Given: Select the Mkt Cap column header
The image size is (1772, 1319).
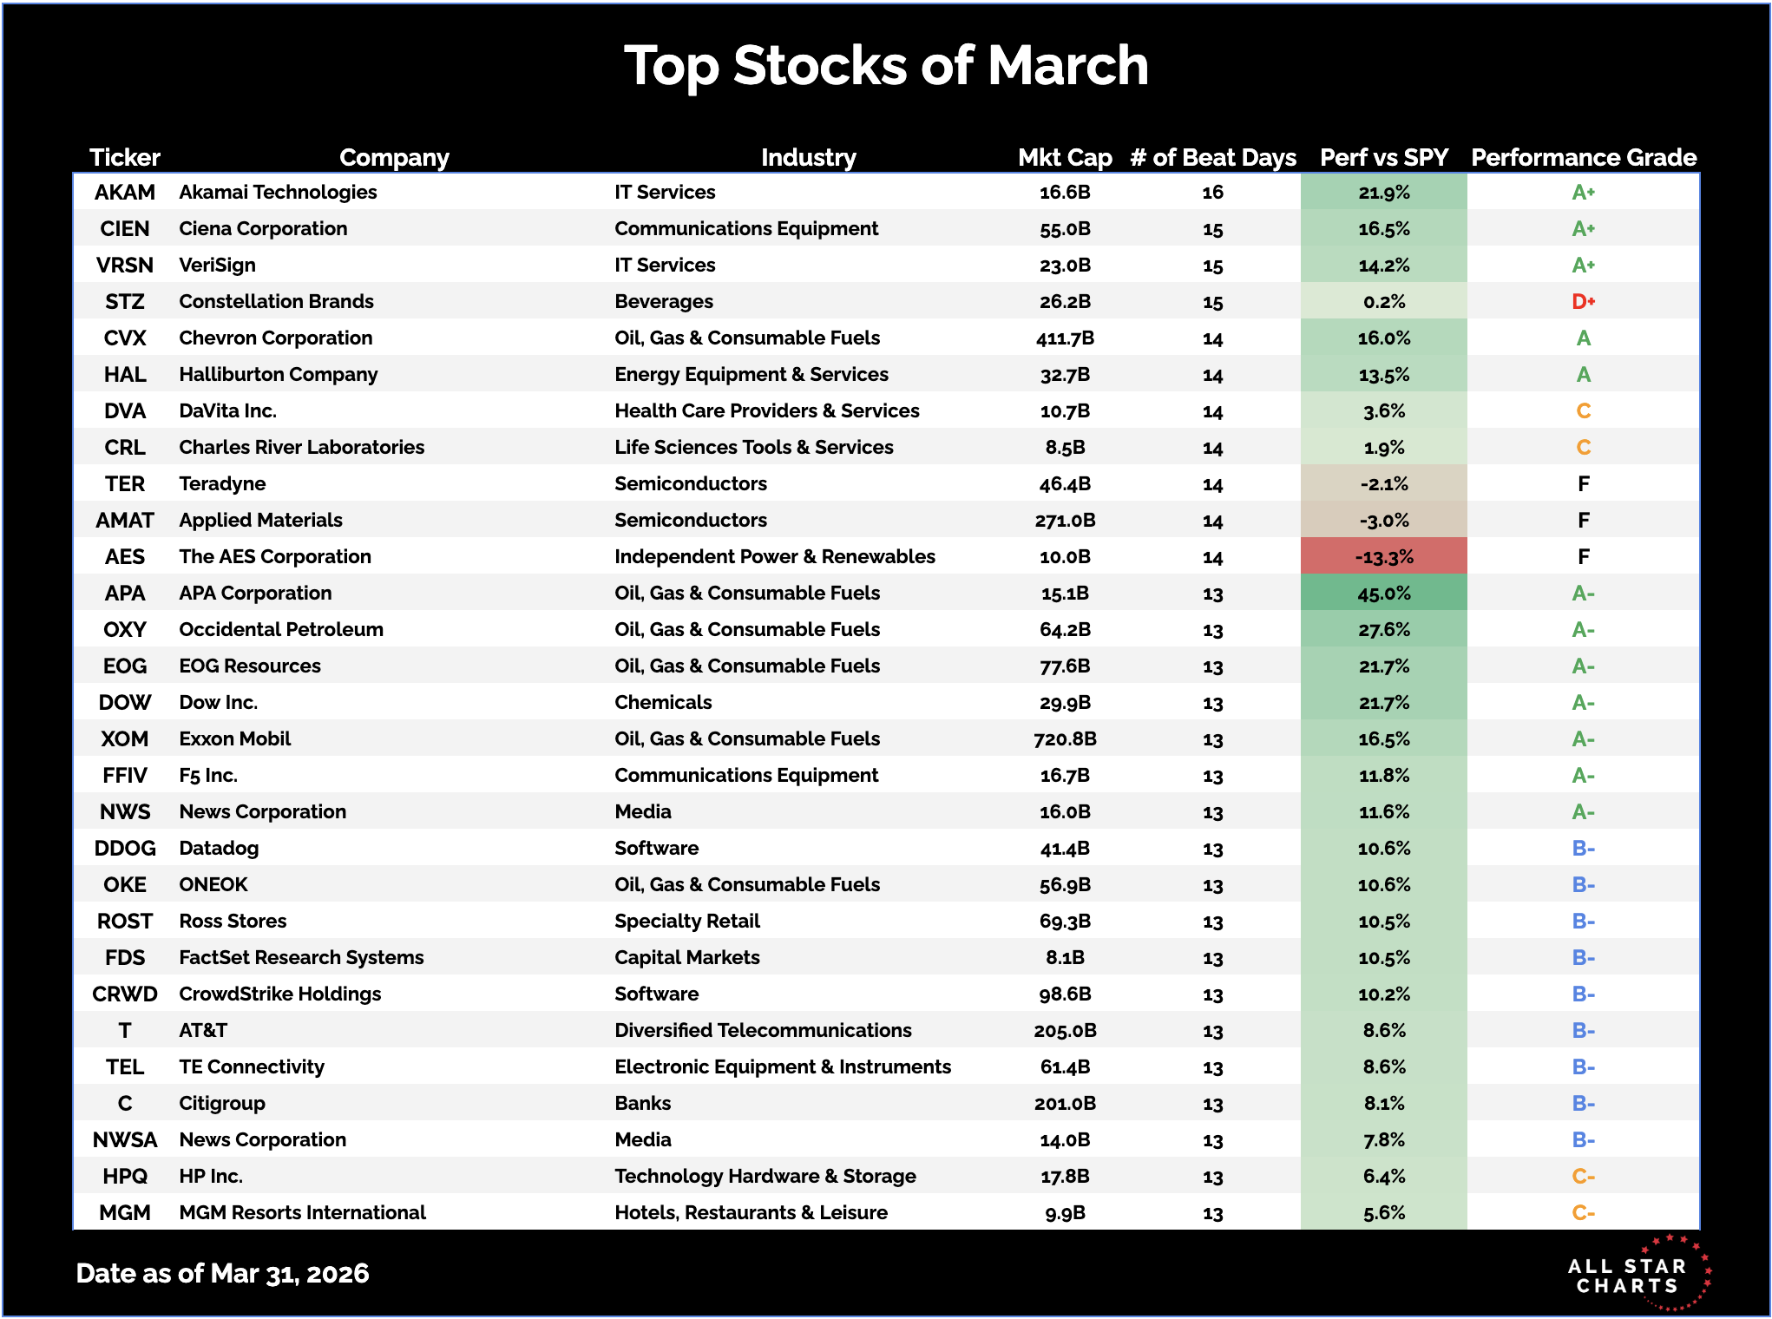Looking at the screenshot, I should pos(1065,157).
